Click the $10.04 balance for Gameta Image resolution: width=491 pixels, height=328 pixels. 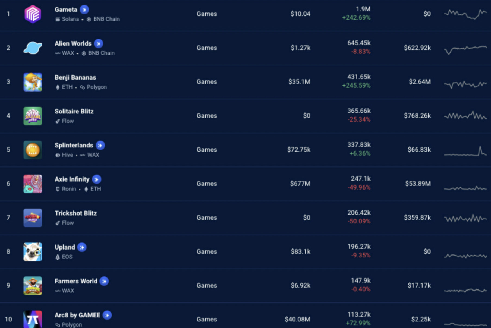300,14
